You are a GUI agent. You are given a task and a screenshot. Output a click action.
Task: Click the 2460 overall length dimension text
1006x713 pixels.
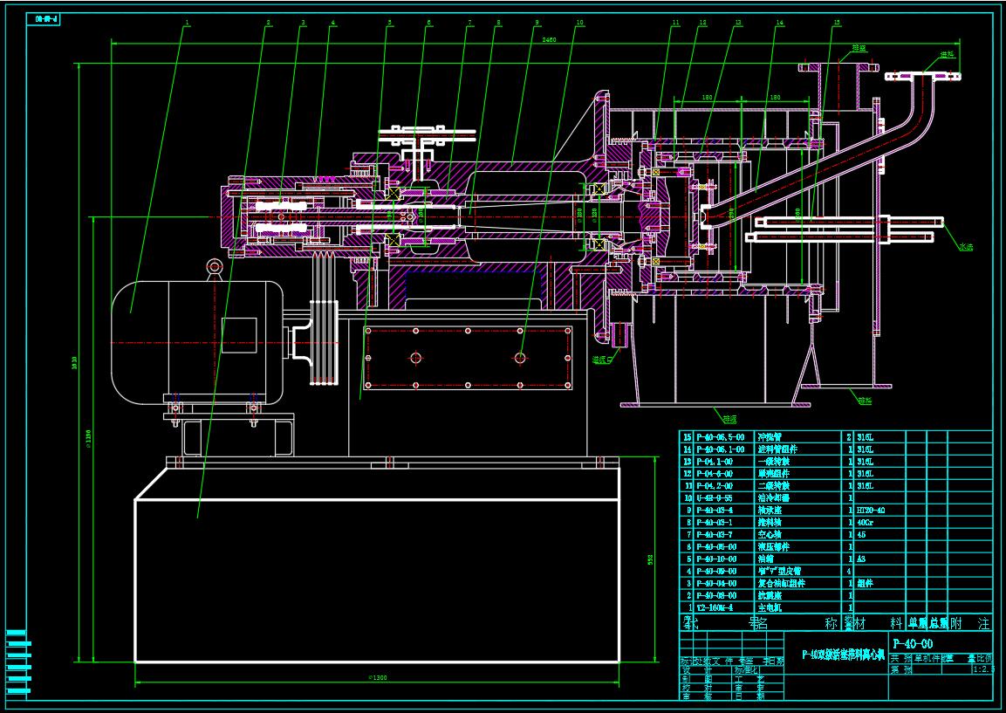[x=549, y=40]
